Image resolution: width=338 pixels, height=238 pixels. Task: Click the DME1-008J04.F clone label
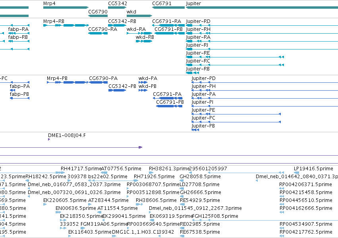point(67,135)
